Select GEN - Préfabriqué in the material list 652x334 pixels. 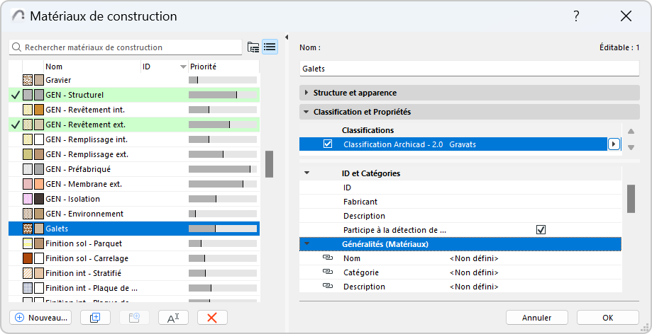[78, 169]
